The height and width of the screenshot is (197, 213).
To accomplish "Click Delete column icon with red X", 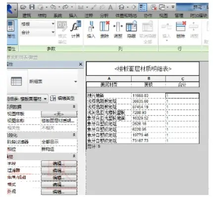I will (105, 26).
